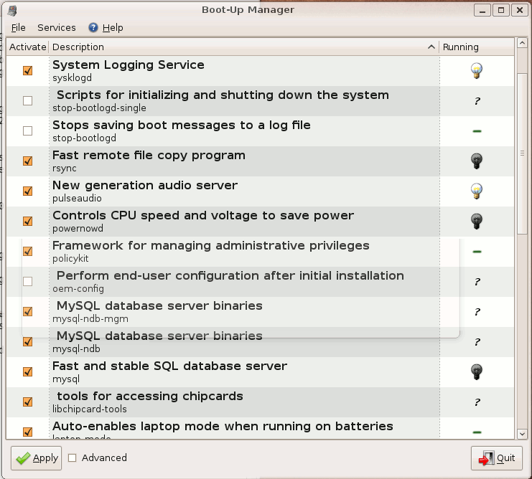Open the File menu
Image resolution: width=532 pixels, height=479 pixels.
pyautogui.click(x=18, y=27)
